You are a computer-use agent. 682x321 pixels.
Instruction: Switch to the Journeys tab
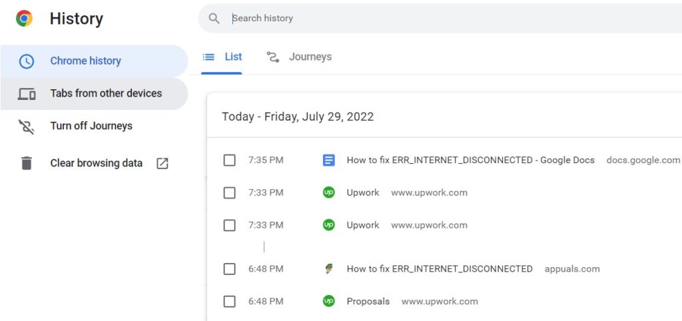299,57
